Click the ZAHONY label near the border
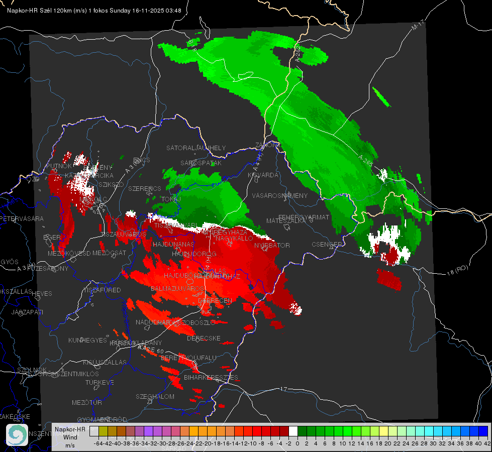The image size is (492, 452). [267, 145]
